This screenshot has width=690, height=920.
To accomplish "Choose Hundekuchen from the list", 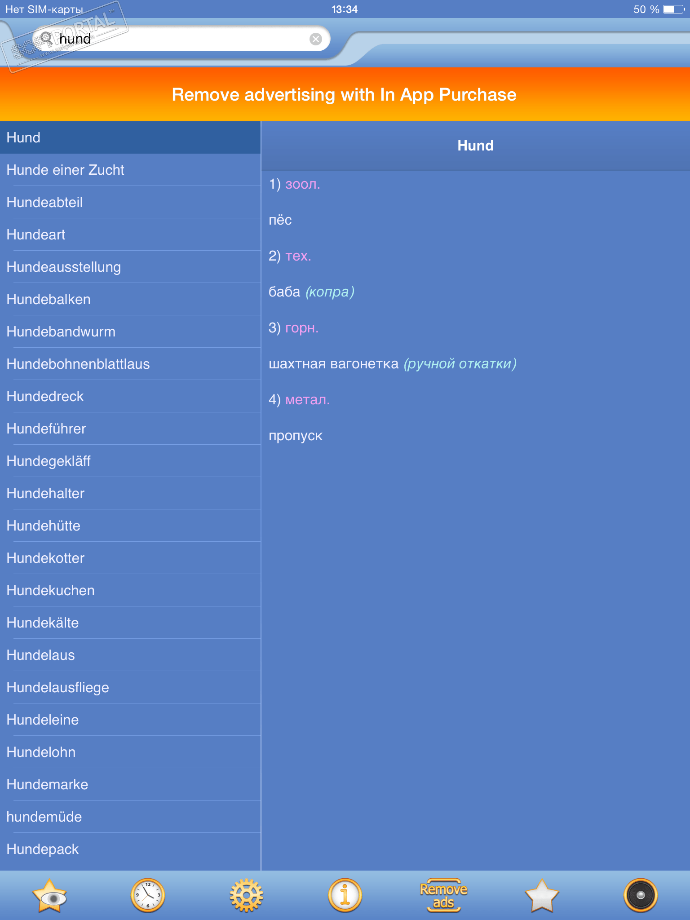I will tap(130, 590).
